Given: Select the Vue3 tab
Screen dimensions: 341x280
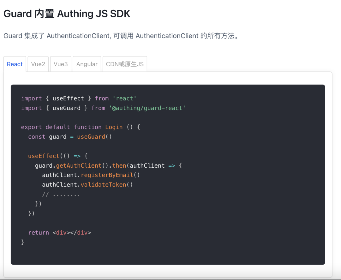Looking at the screenshot, I should [61, 64].
